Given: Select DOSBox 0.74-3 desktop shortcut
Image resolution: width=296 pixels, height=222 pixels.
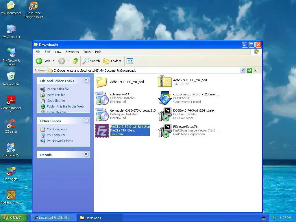Looking at the screenshot, I should click(11, 197).
